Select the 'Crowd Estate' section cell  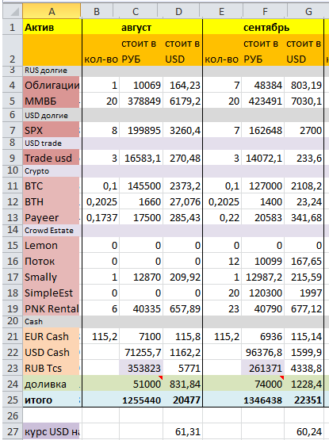(x=52, y=231)
